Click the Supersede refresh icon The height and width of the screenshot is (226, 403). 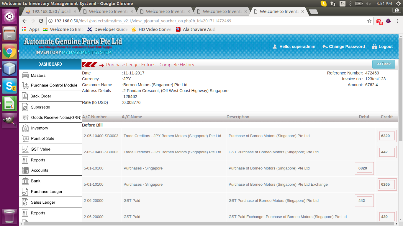[25, 107]
